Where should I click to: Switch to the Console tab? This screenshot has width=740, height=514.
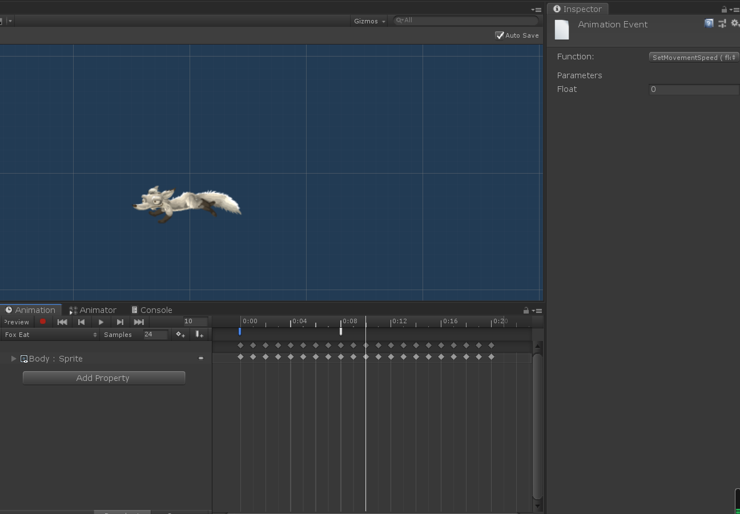[x=152, y=310]
